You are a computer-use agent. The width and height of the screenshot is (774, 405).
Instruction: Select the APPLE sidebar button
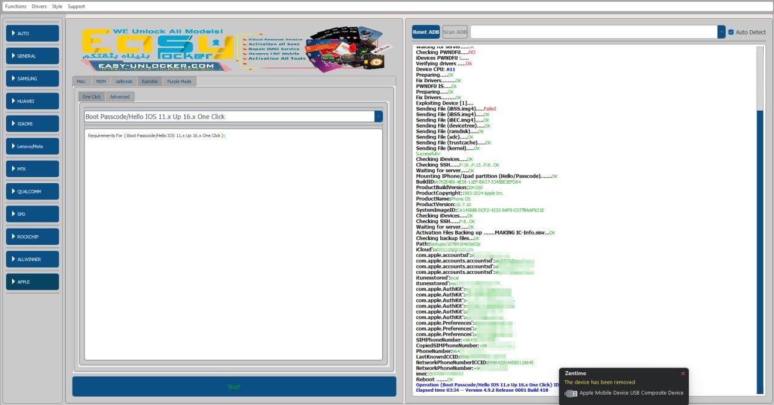click(33, 282)
